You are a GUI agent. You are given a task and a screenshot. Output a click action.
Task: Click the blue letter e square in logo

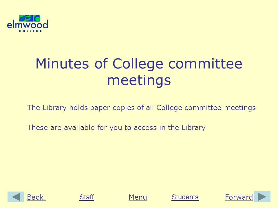30,18
